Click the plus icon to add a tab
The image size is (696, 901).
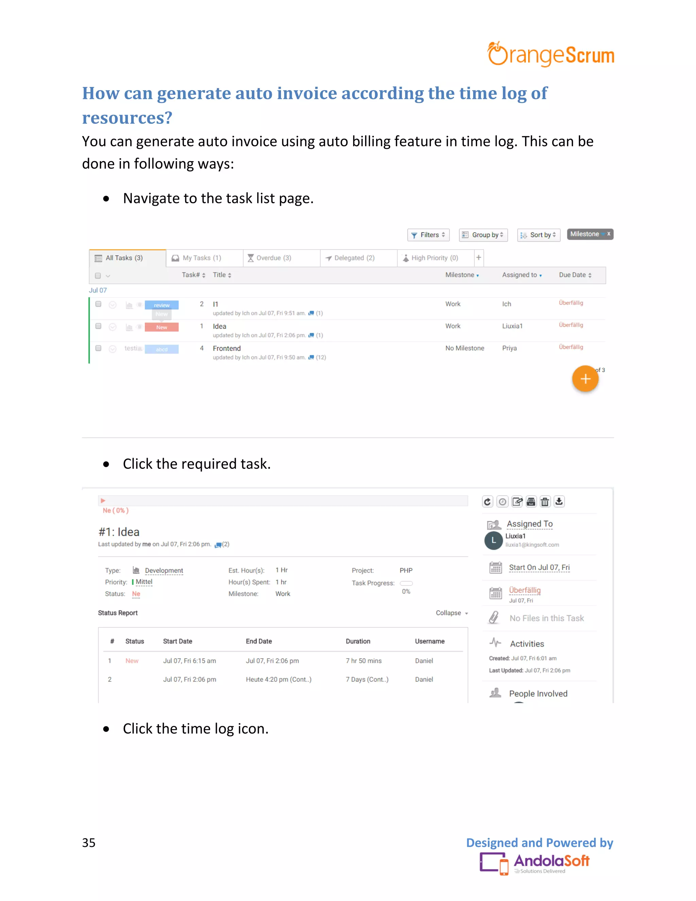pyautogui.click(x=479, y=258)
